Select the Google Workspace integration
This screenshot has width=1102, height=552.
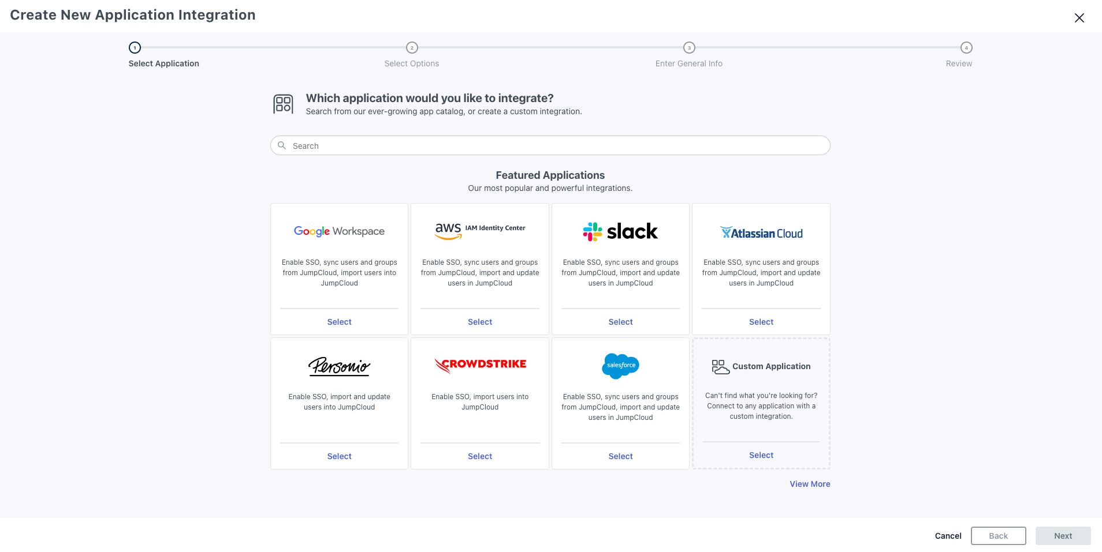(x=339, y=322)
